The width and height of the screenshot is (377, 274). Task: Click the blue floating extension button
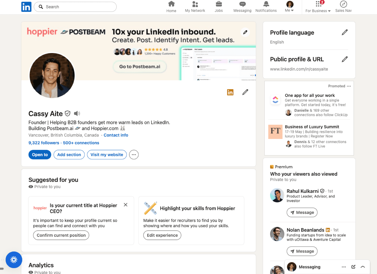point(14,260)
